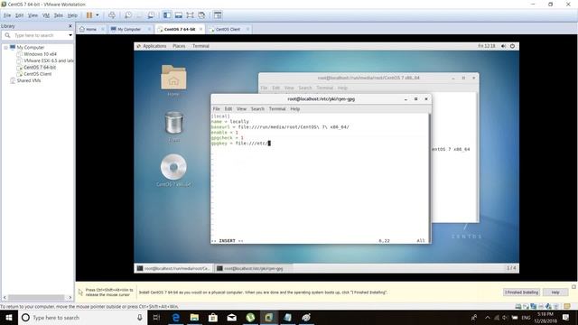Open the snapshot manager toolbar icon
Image resolution: width=578 pixels, height=325 pixels.
(x=151, y=15)
